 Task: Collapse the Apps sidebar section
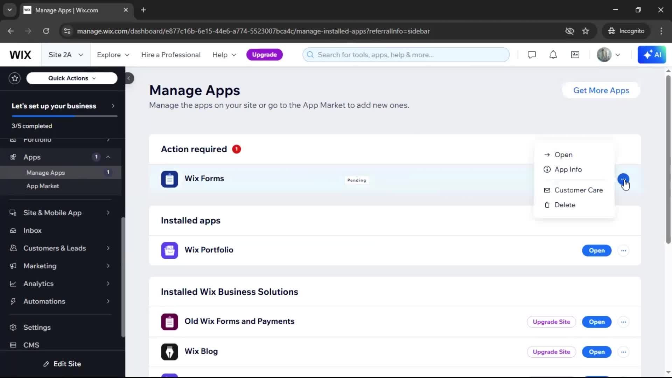tap(108, 157)
